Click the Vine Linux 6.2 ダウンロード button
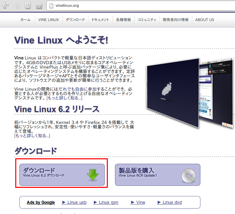The width and height of the screenshot is (235, 214). (62, 175)
